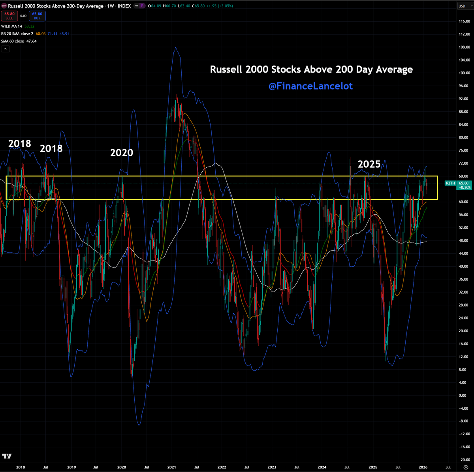This screenshot has width=474, height=472.
Task: Select the BB 20 SMA close 2 legend entry
Action: coord(18,34)
